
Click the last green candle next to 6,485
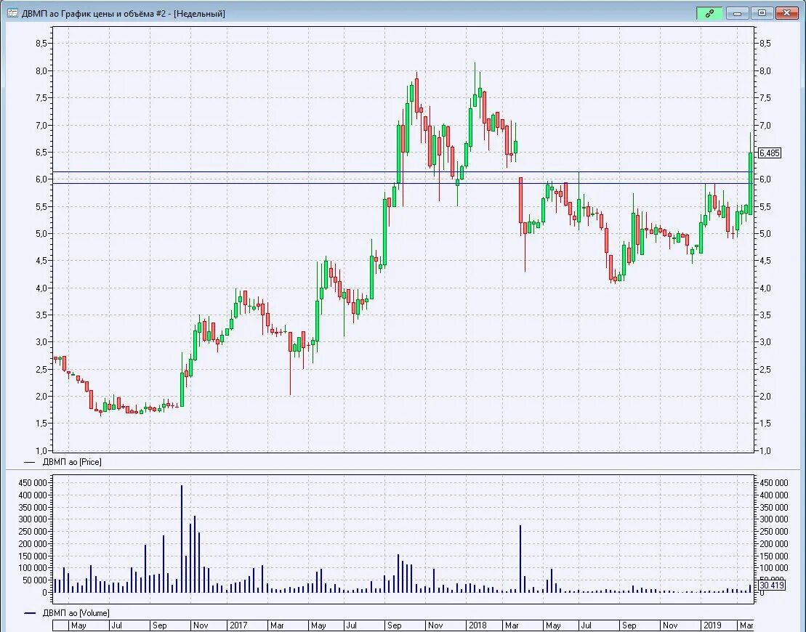coord(751,184)
